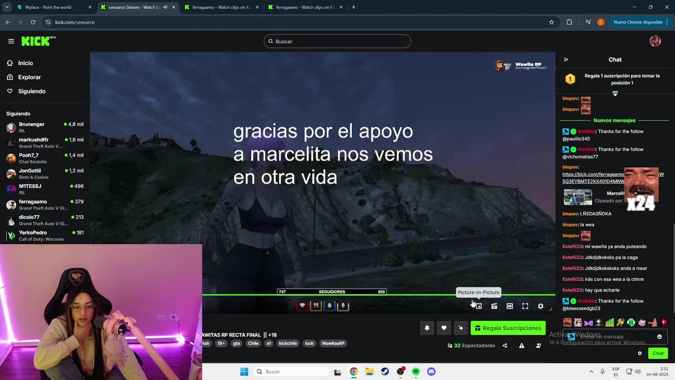Reload the page
Viewport: 675px width, 380px height.
[33, 22]
